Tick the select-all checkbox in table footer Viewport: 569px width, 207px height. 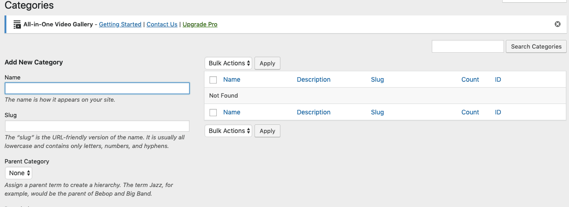pyautogui.click(x=213, y=113)
